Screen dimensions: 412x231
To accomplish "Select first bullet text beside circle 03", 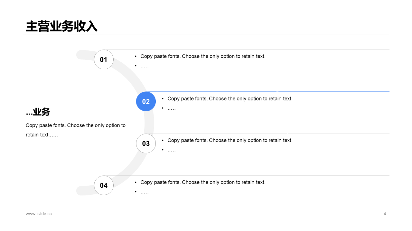I will click(x=230, y=140).
